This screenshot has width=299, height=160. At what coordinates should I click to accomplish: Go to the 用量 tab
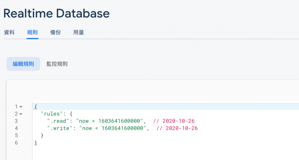tap(79, 33)
